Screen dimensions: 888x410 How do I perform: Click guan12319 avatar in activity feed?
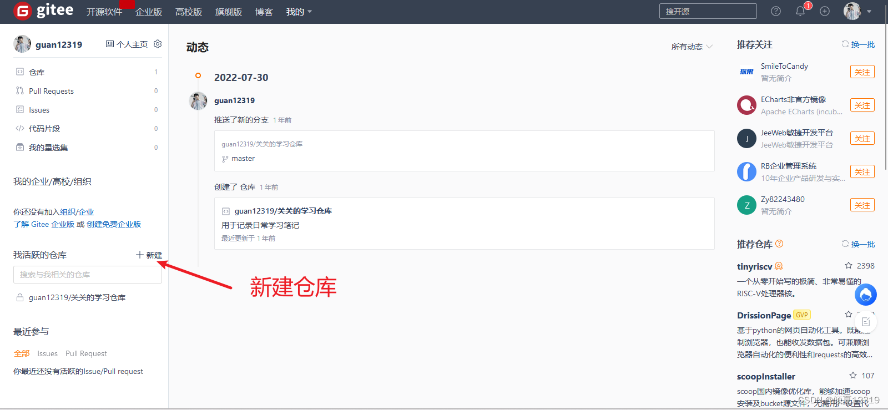pyautogui.click(x=198, y=101)
